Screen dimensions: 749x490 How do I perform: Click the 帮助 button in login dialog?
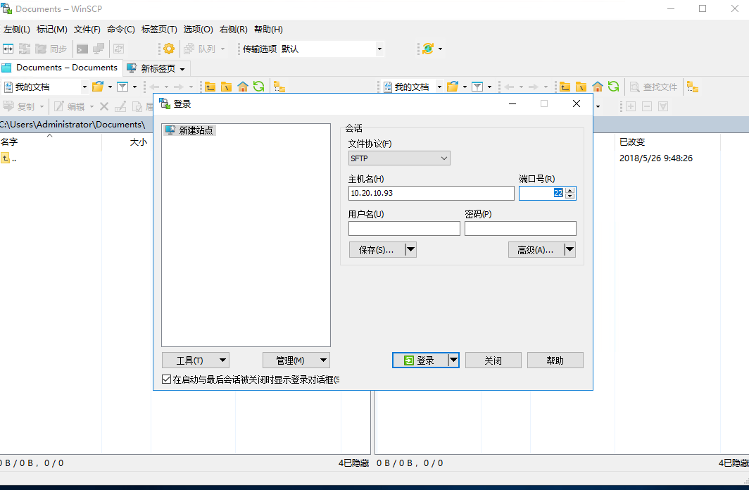point(555,360)
